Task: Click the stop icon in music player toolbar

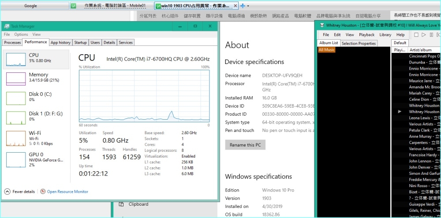Action: point(416,34)
